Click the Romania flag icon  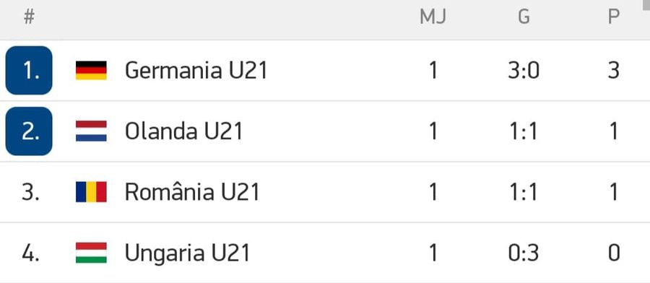(91, 192)
